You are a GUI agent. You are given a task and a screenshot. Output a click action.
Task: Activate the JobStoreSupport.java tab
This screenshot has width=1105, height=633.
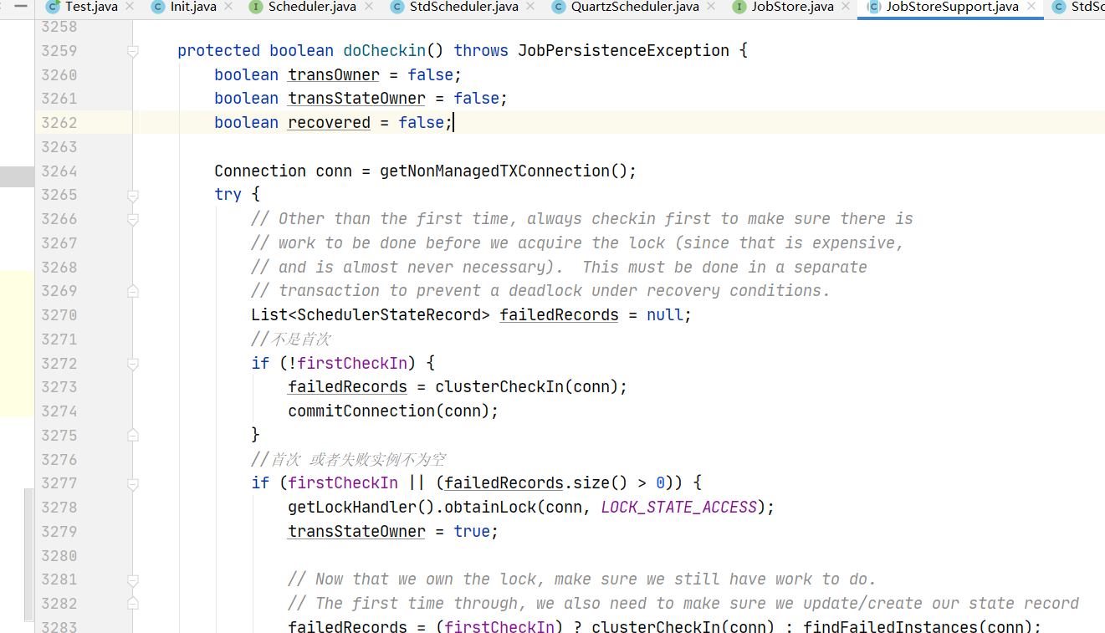[x=951, y=7]
